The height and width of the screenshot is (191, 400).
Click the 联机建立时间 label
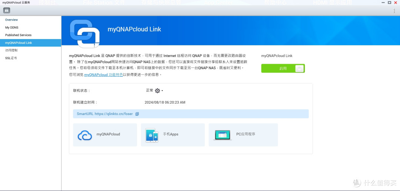coord(85,103)
